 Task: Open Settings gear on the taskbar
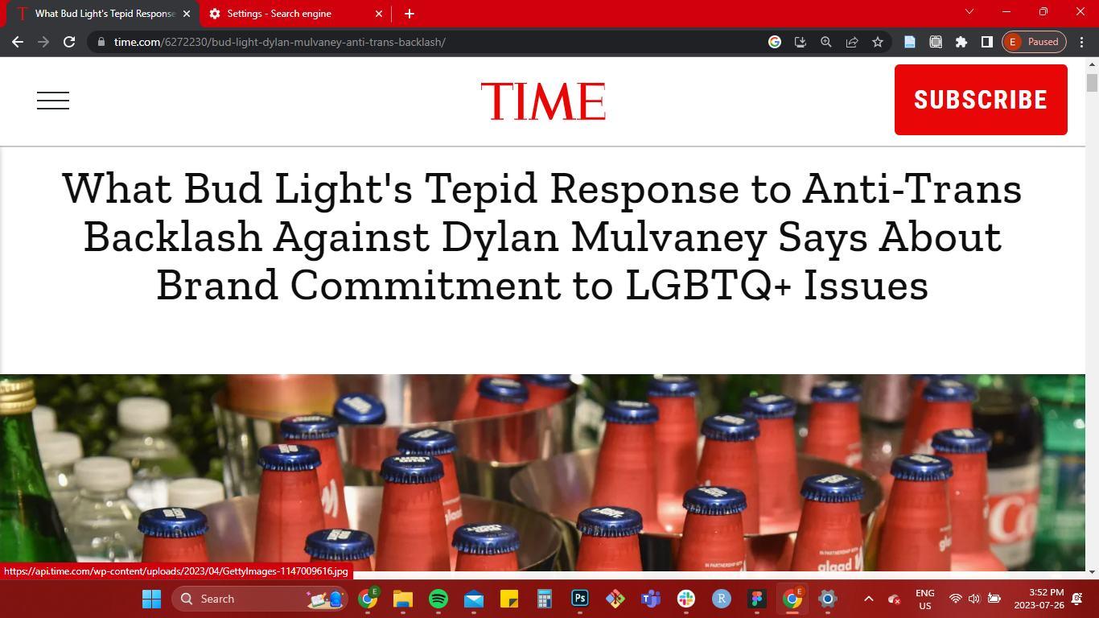(x=828, y=599)
